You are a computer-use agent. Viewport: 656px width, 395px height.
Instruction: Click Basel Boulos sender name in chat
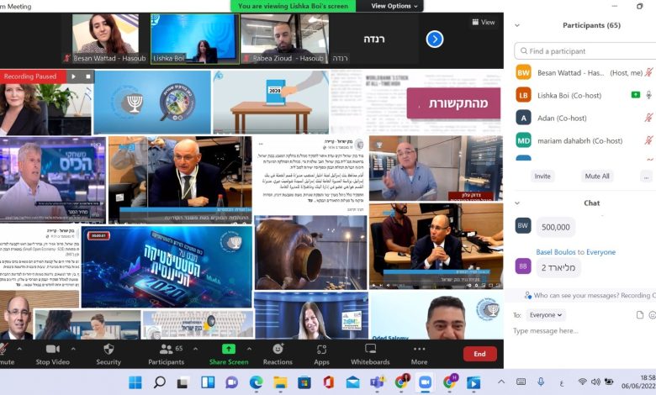(556, 252)
